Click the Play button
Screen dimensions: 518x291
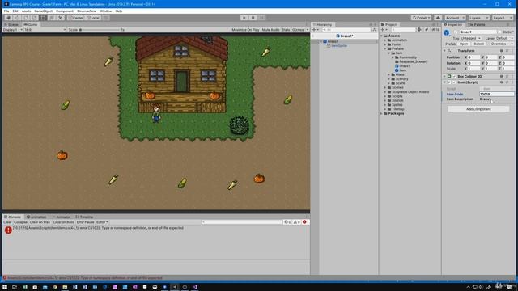point(244,18)
